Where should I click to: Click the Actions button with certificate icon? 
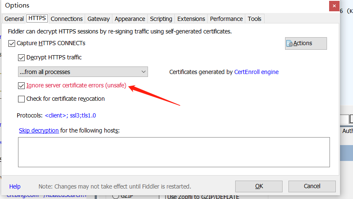point(306,43)
